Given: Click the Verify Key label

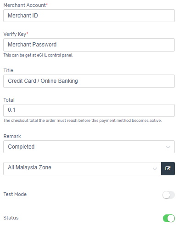Looking at the screenshot, I should point(16,34).
